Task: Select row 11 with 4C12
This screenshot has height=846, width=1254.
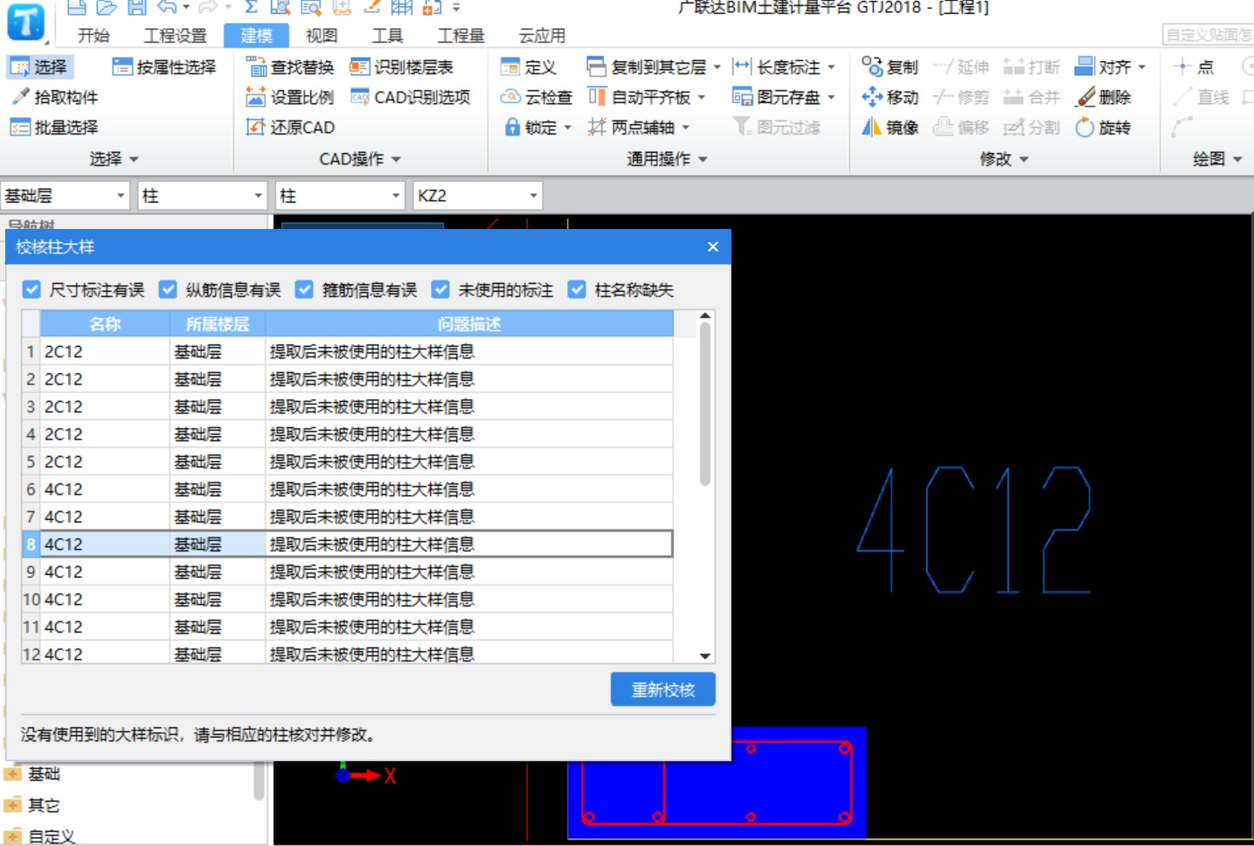Action: coord(348,627)
